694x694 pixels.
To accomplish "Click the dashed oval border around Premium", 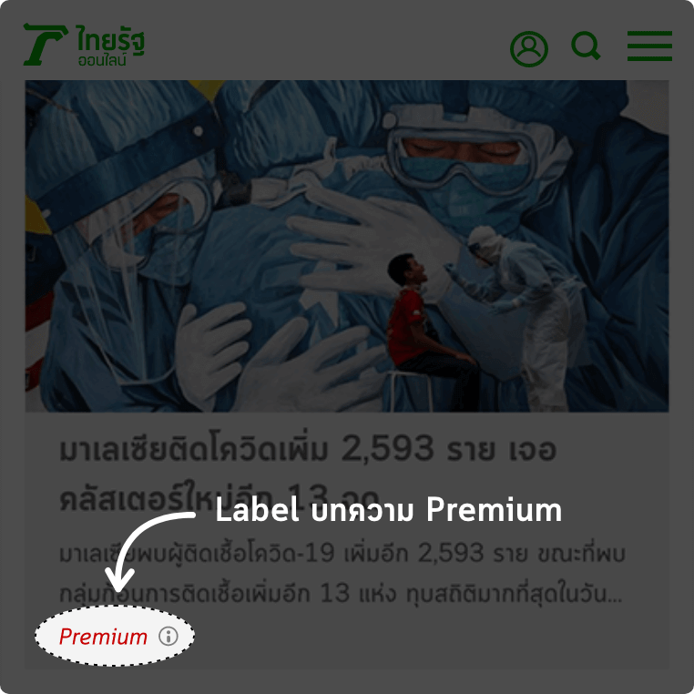I will pyautogui.click(x=115, y=636).
